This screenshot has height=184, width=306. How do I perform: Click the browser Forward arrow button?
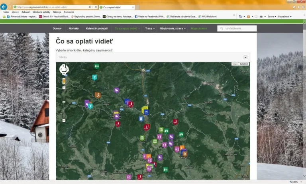pos(10,7)
